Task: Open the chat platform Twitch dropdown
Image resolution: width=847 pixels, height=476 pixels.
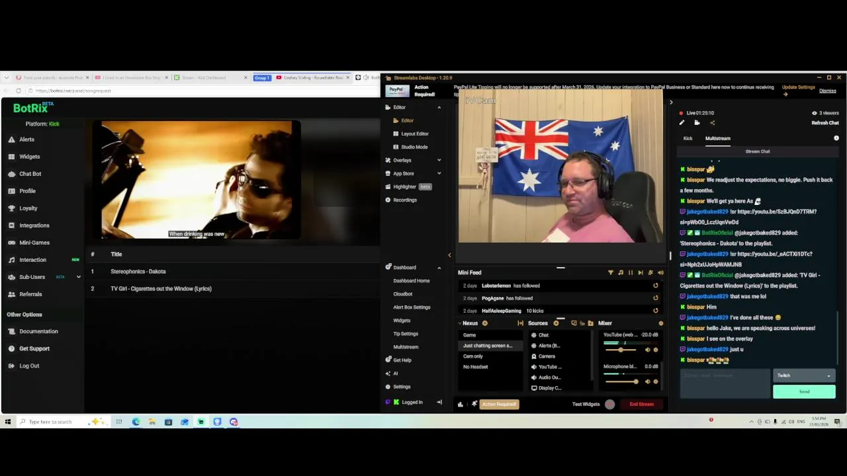Action: (804, 376)
